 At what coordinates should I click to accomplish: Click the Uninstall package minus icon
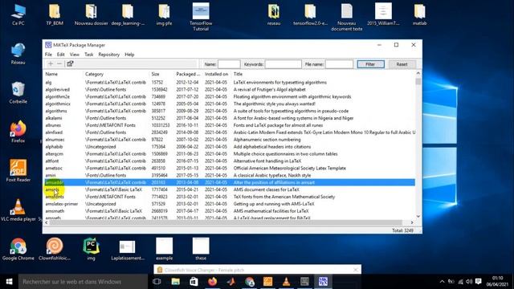click(59, 64)
